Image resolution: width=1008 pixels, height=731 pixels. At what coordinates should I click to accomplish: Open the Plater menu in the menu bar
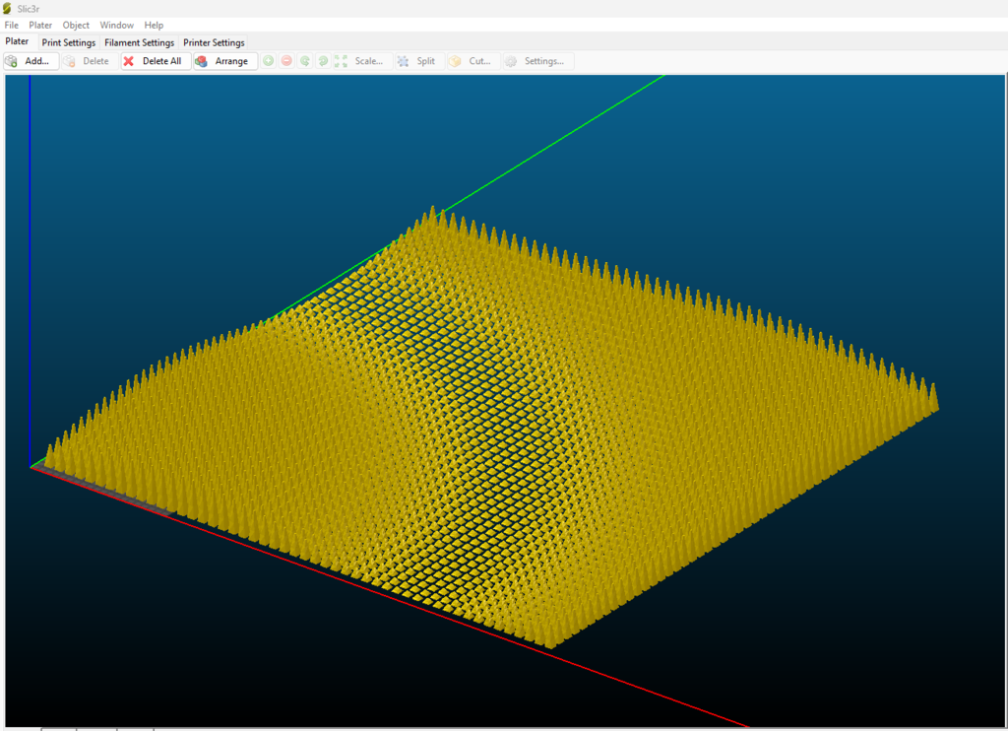[40, 25]
